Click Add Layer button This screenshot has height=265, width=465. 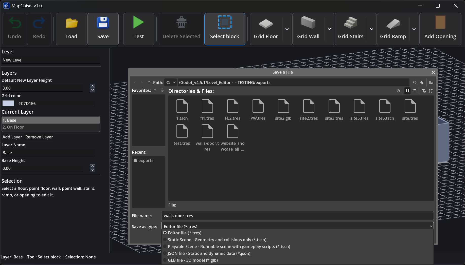point(12,137)
